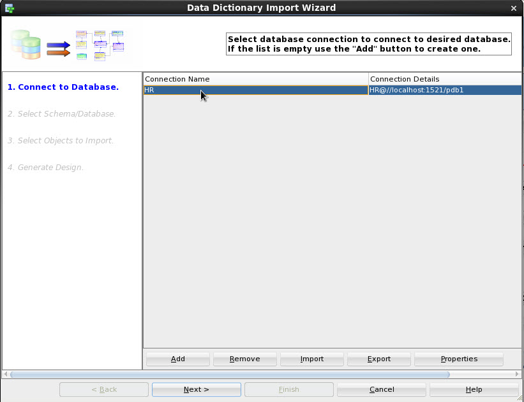Viewport: 524px width, 402px height.
Task: Open Properties for the selected connection
Action: [458, 359]
